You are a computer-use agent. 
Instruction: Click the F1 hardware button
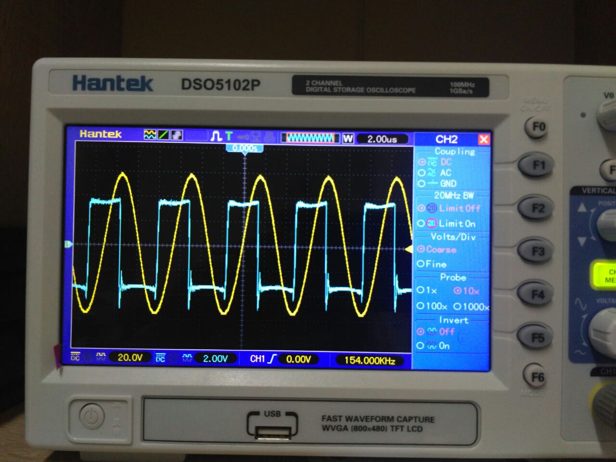[x=536, y=166]
